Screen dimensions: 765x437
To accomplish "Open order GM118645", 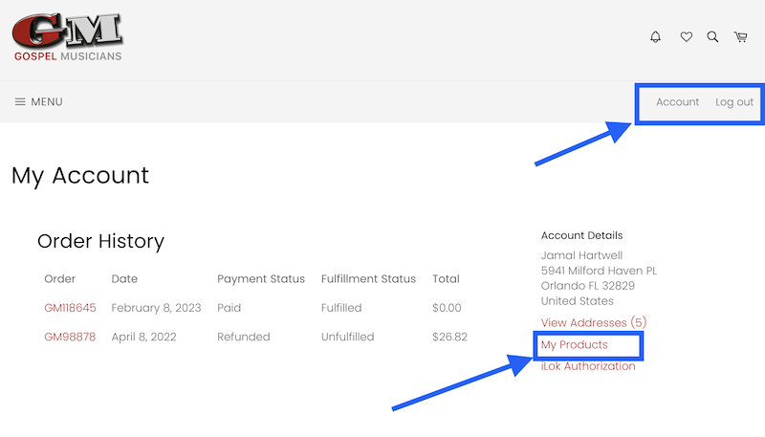I will click(70, 308).
